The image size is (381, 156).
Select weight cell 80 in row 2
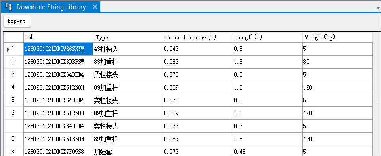tap(337, 62)
